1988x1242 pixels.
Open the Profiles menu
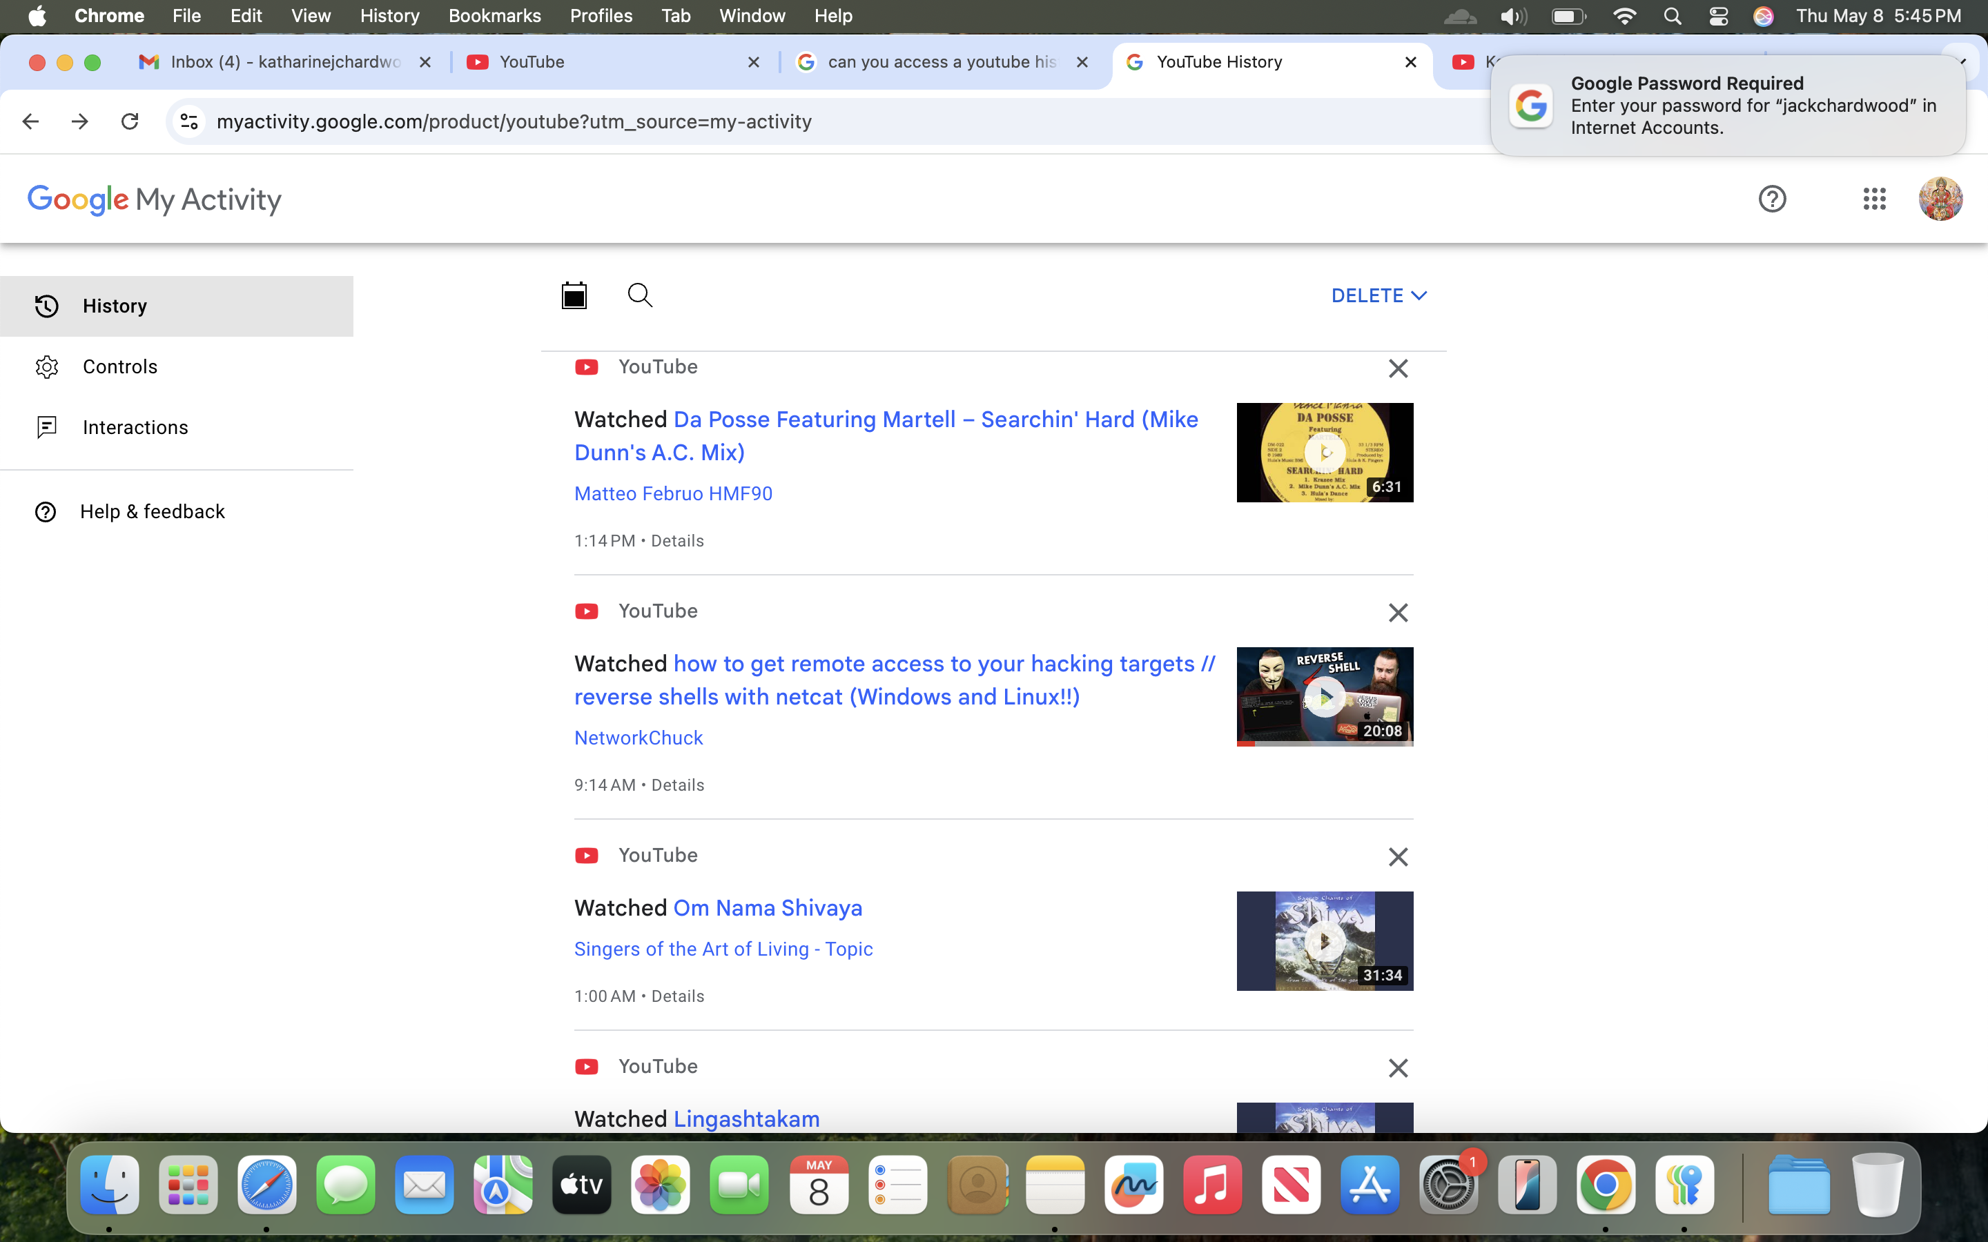(x=601, y=17)
